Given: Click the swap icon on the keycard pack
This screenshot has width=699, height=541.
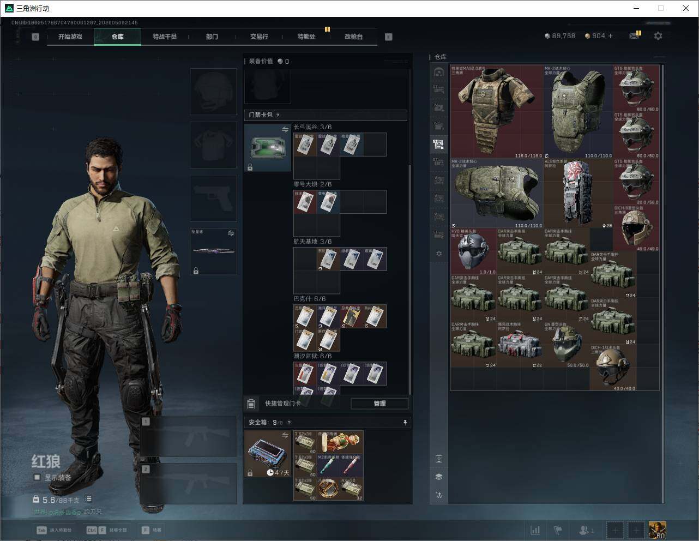Looking at the screenshot, I should 285,130.
